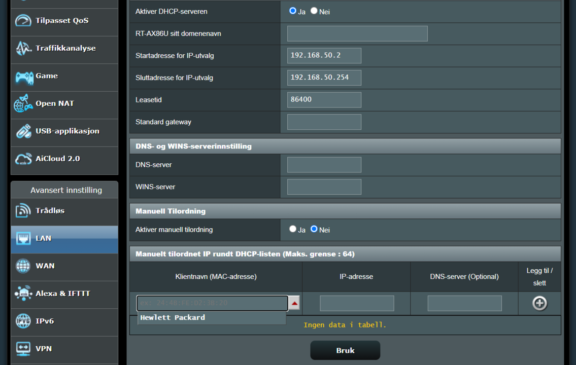Focus the DNS-server input field
Screen dimensions: 576x365
(x=324, y=165)
